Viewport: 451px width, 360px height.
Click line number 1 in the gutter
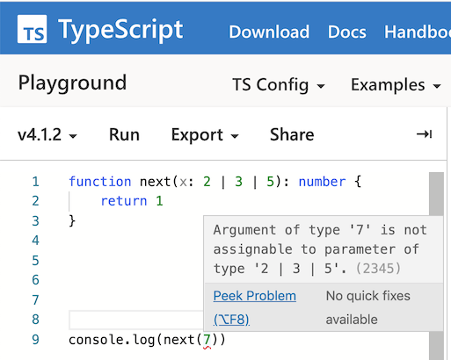coord(35,182)
